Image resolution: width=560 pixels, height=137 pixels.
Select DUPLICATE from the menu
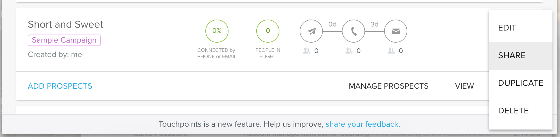(521, 83)
